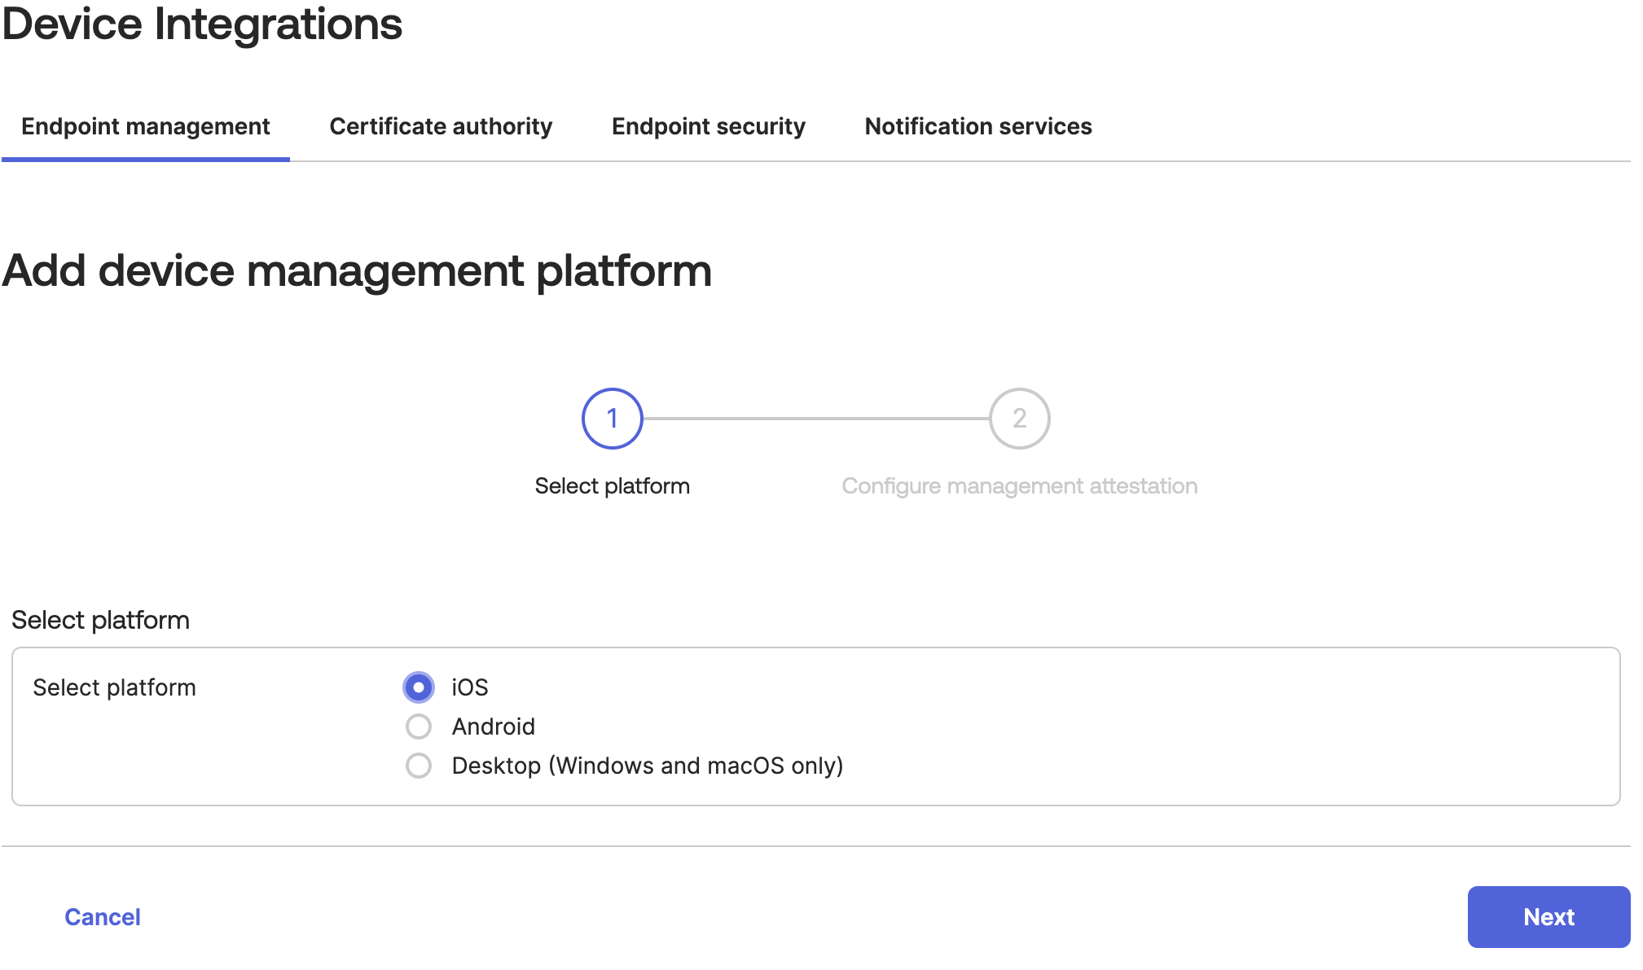Open the Endpoint security tab

tap(708, 126)
